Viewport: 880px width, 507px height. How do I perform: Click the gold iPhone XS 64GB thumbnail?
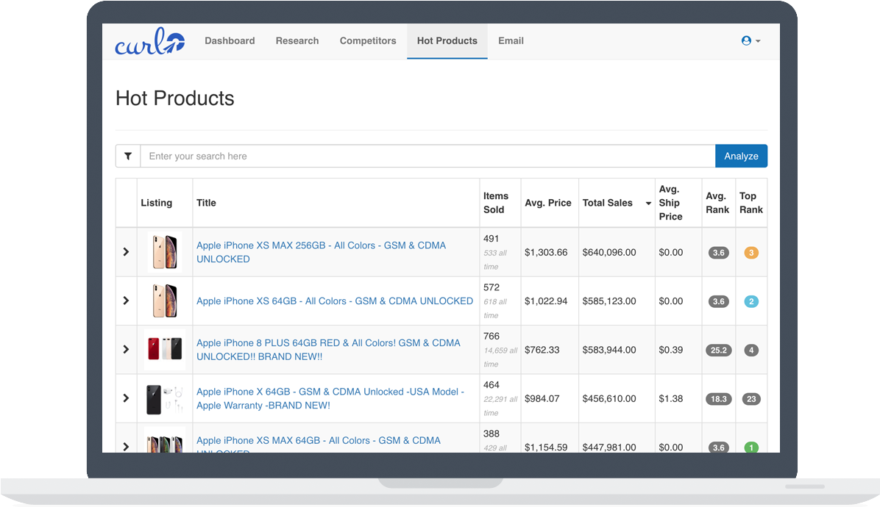click(164, 301)
